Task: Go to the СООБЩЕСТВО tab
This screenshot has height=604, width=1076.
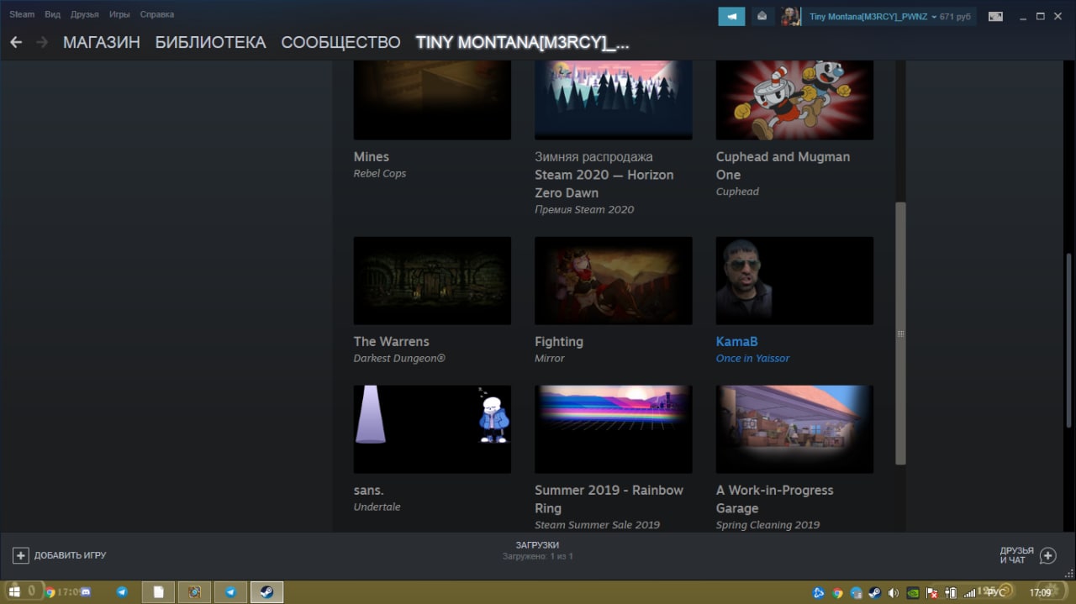Action: point(340,42)
